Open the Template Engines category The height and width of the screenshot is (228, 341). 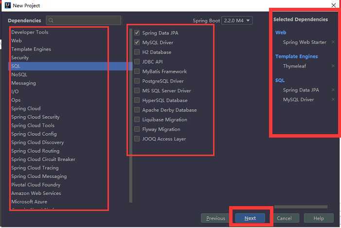[31, 49]
